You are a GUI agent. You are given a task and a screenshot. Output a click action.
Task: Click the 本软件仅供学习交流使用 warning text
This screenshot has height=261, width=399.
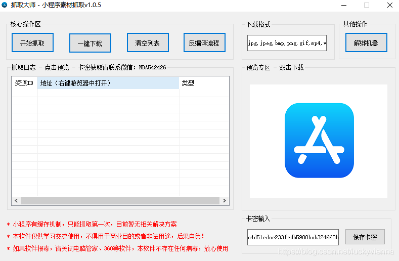tap(105, 236)
